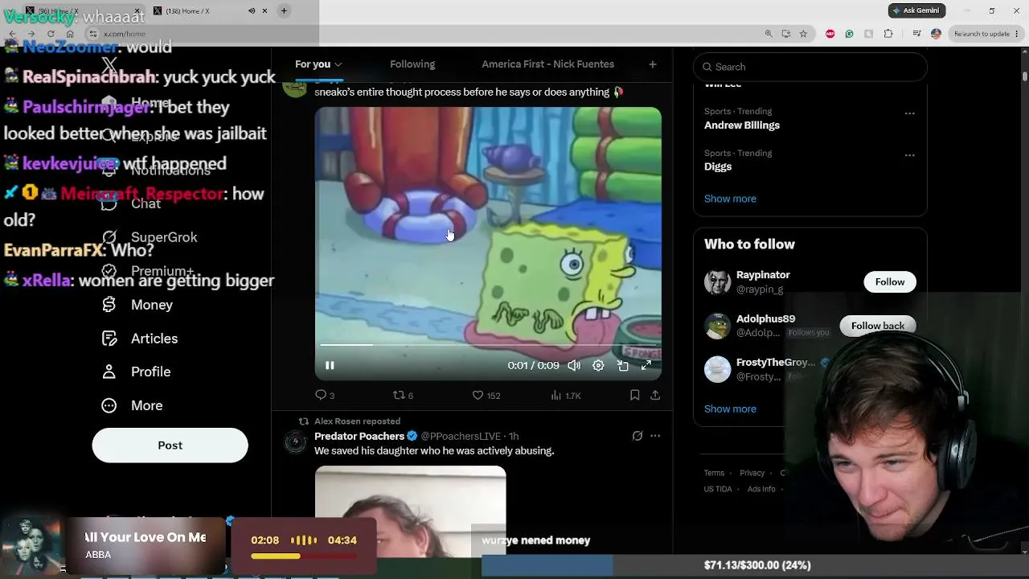This screenshot has height=579, width=1029.
Task: Pop out video to picture-in-picture
Action: tap(622, 365)
